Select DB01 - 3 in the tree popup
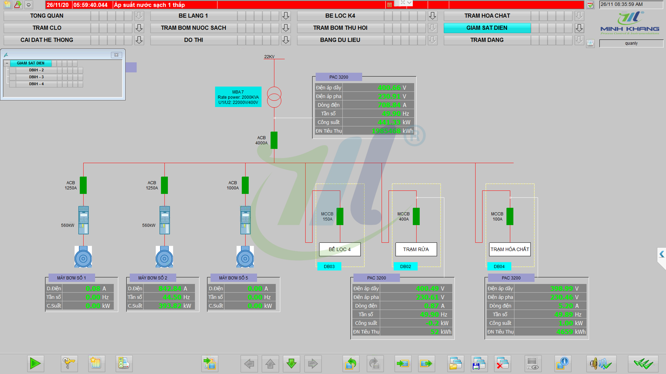Viewport: 666px width, 374px height. [36, 77]
